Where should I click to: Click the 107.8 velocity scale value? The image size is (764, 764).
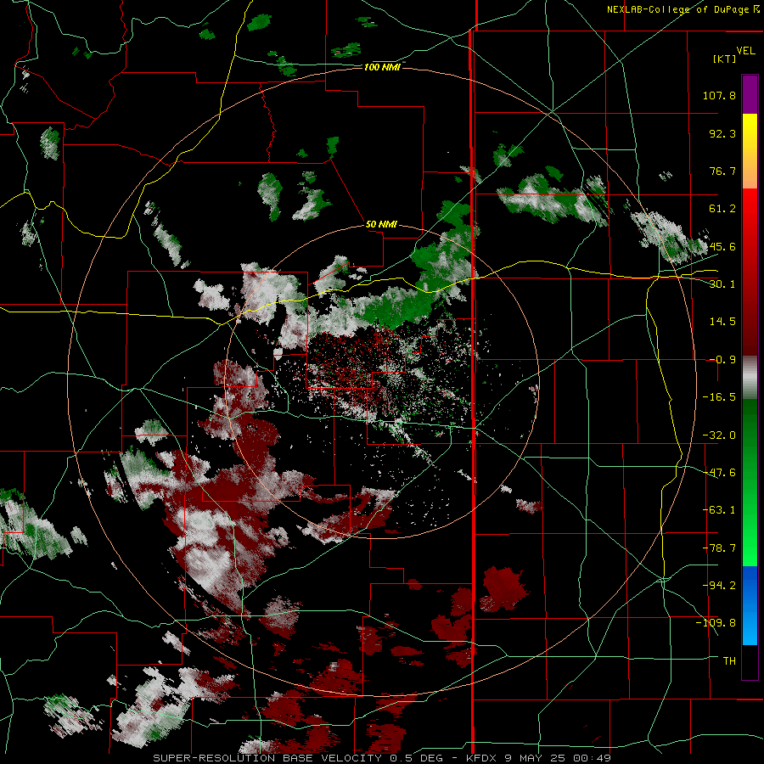click(719, 95)
